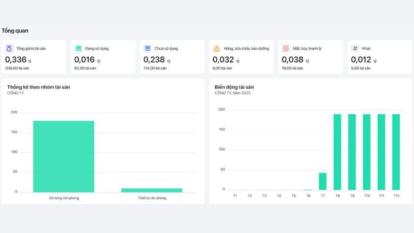414x233 pixels.
Task: Click the purple money bag icon
Action: [9, 48]
